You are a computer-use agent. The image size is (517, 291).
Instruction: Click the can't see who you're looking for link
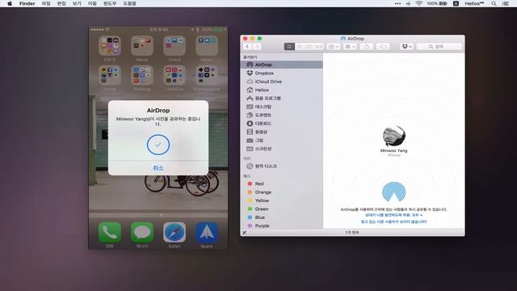pos(393,221)
